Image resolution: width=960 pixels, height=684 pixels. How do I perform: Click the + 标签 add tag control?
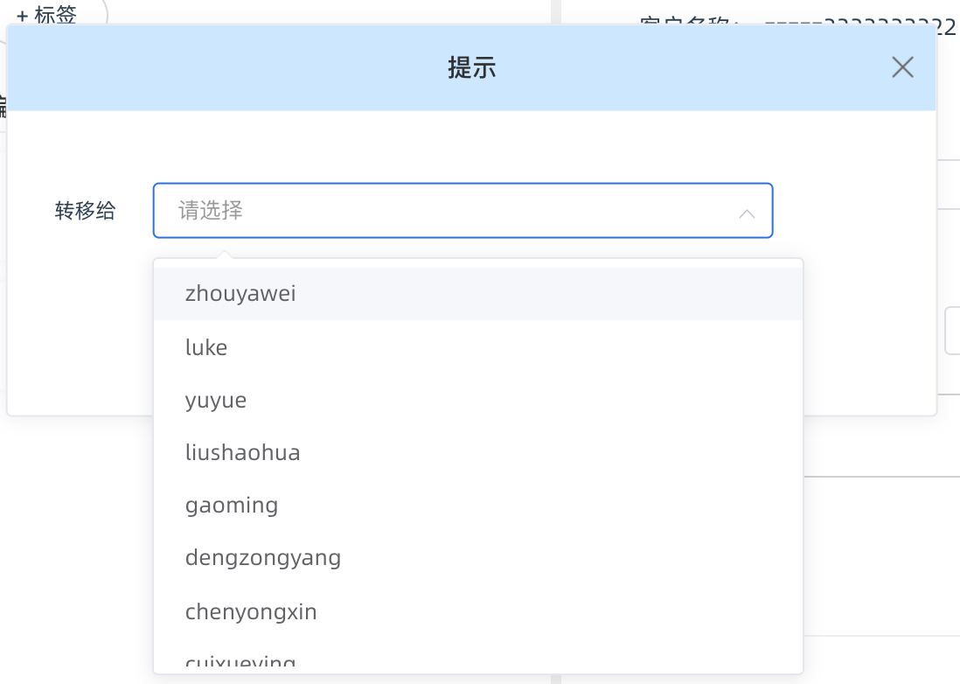tap(43, 14)
